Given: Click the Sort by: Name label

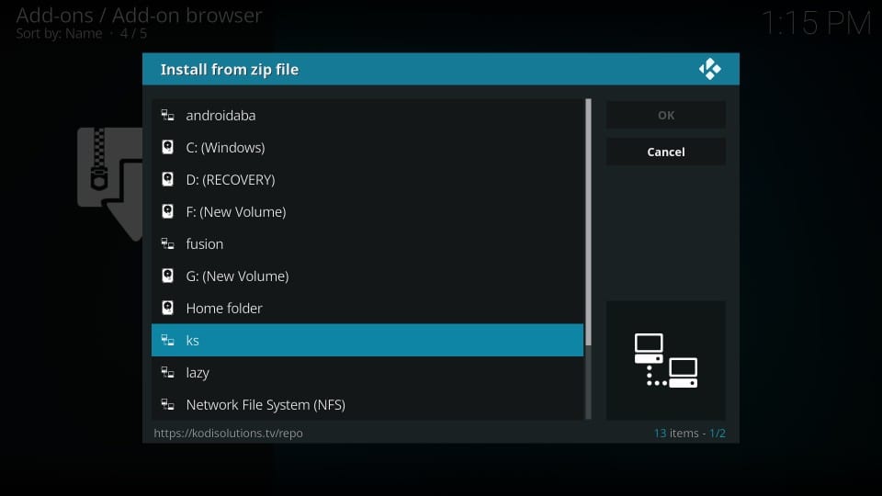Looking at the screenshot, I should click(59, 34).
